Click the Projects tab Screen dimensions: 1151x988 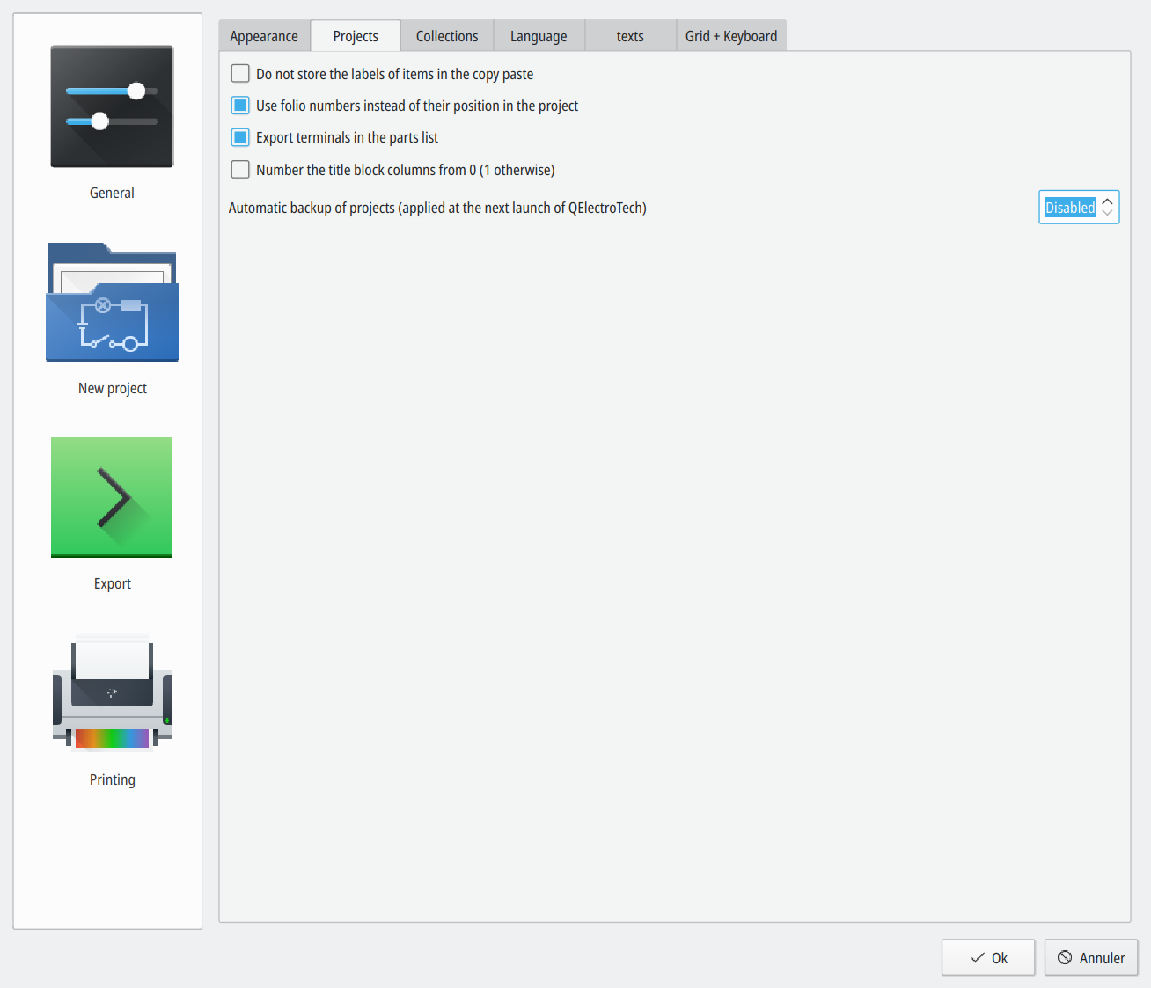356,36
